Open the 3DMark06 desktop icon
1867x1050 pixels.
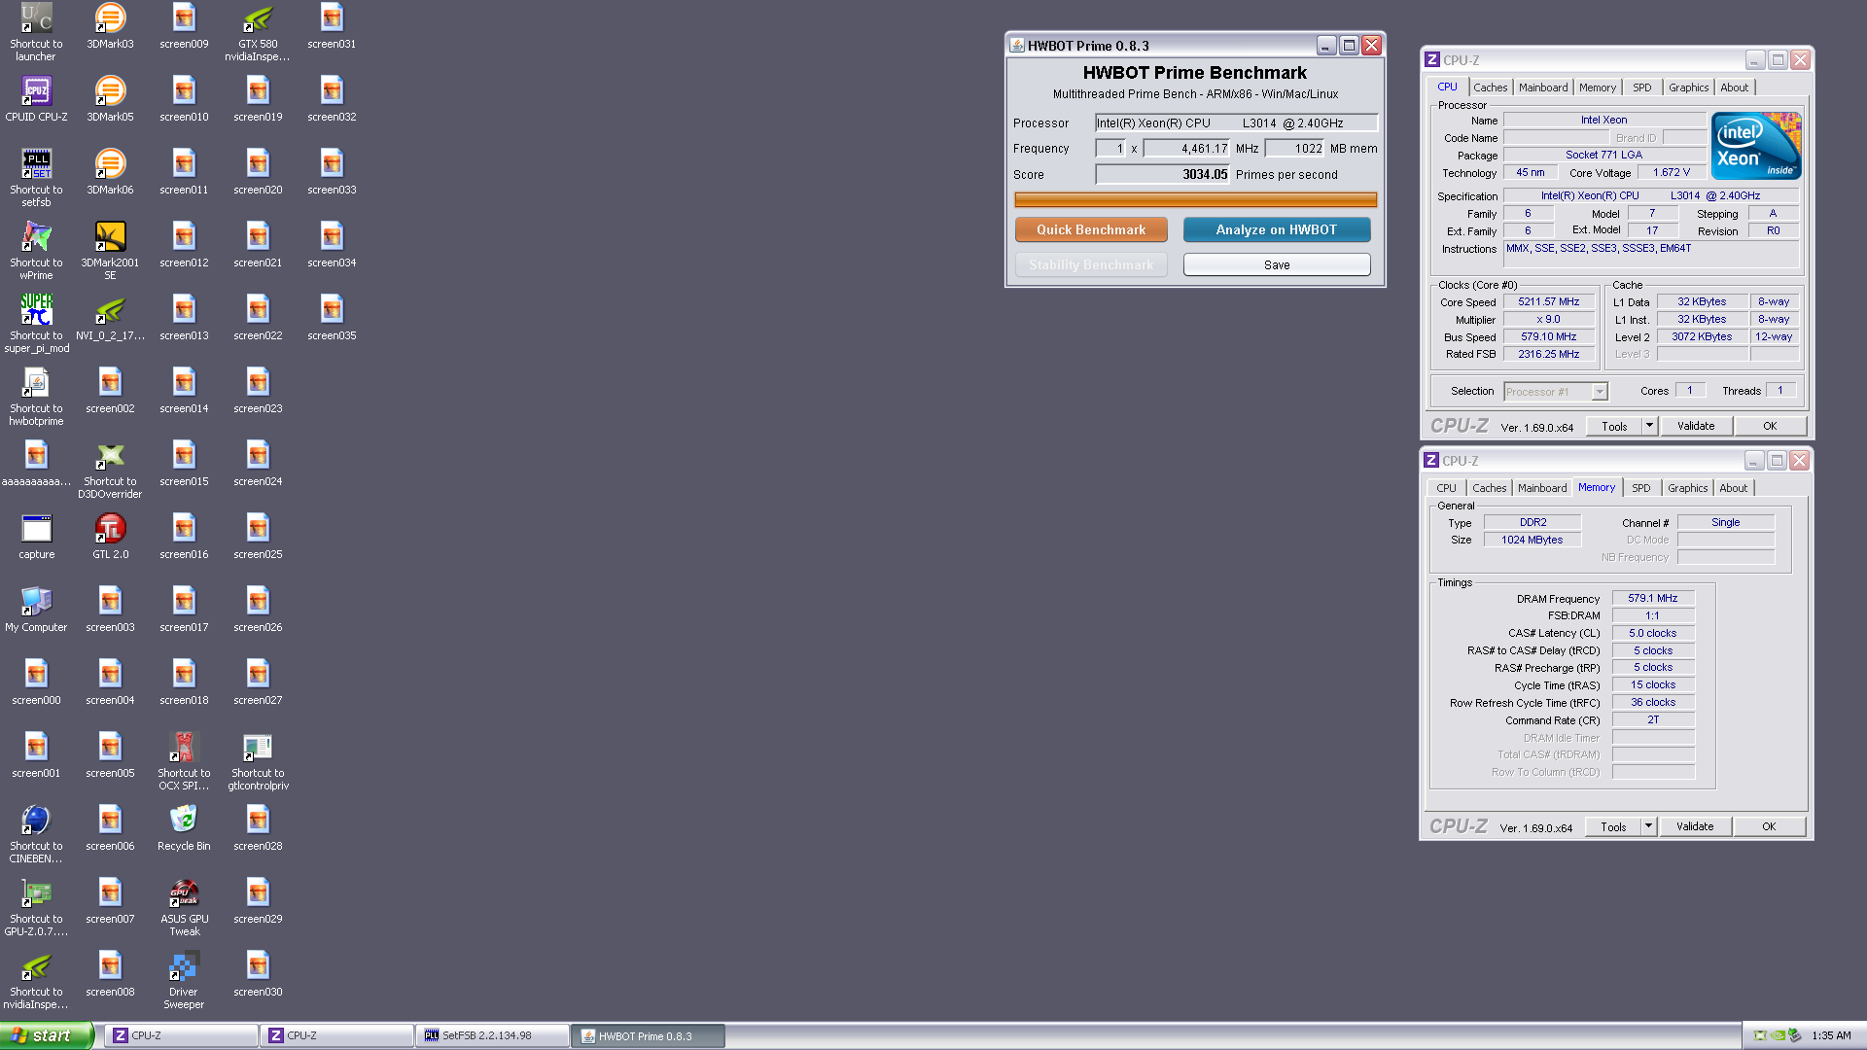click(x=110, y=171)
